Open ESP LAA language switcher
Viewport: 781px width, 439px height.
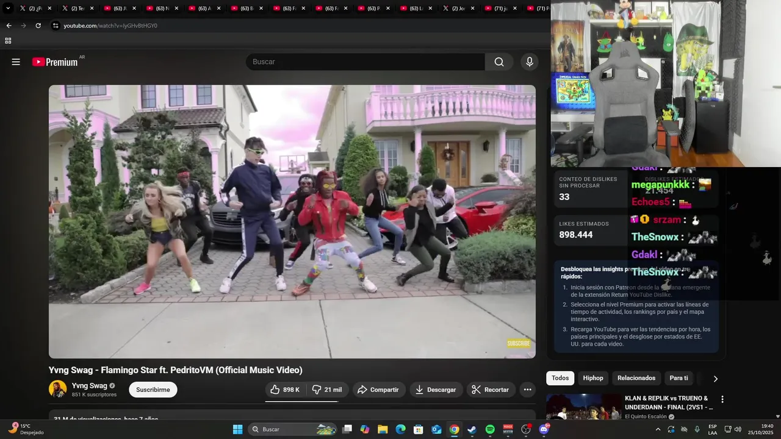[713, 429]
